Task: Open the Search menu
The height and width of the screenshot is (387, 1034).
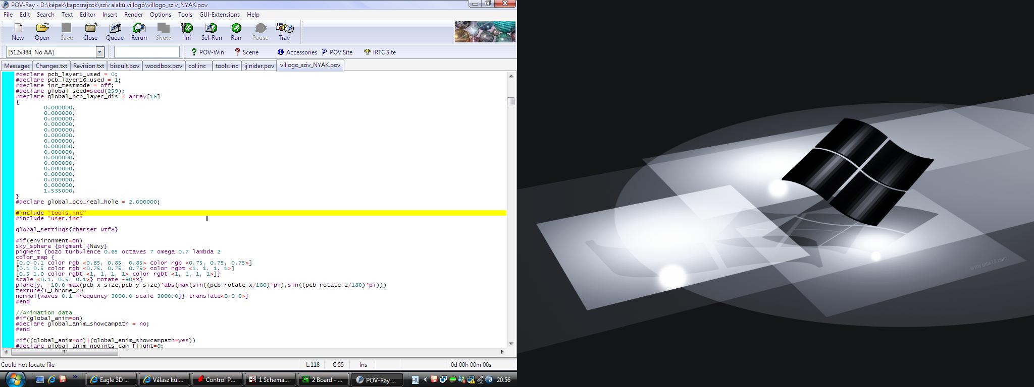Action: click(45, 15)
